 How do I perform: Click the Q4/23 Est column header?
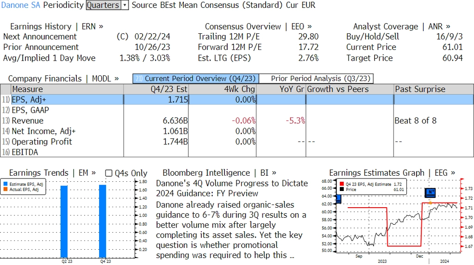156,89
